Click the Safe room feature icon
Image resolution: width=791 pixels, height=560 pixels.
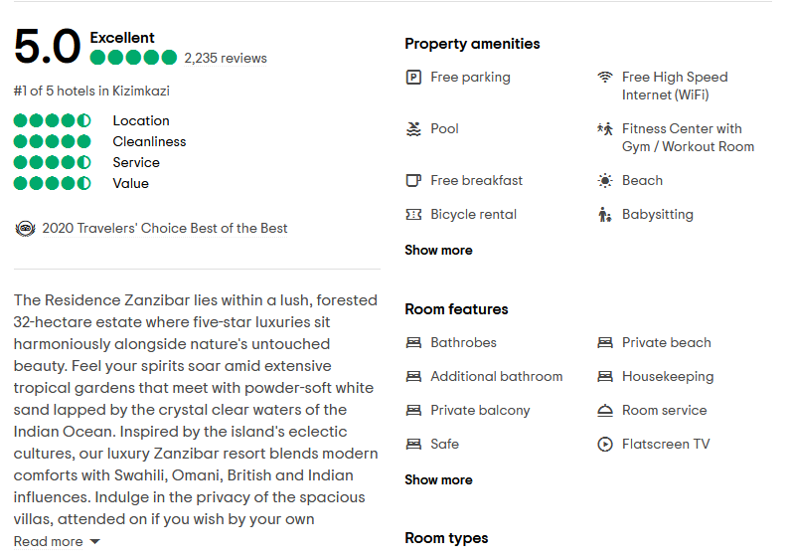click(x=414, y=445)
